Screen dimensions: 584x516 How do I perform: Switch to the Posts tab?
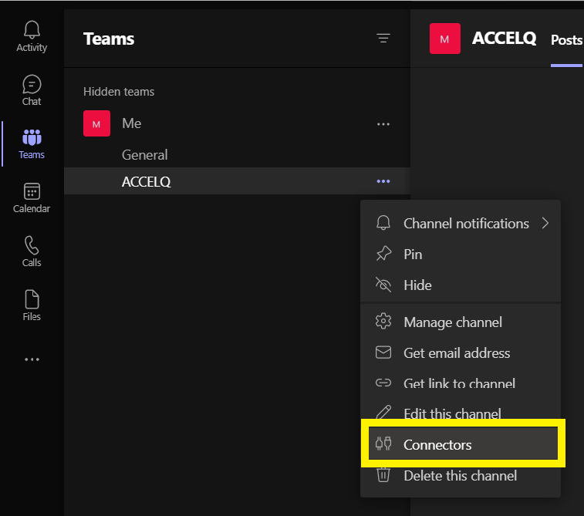point(566,40)
